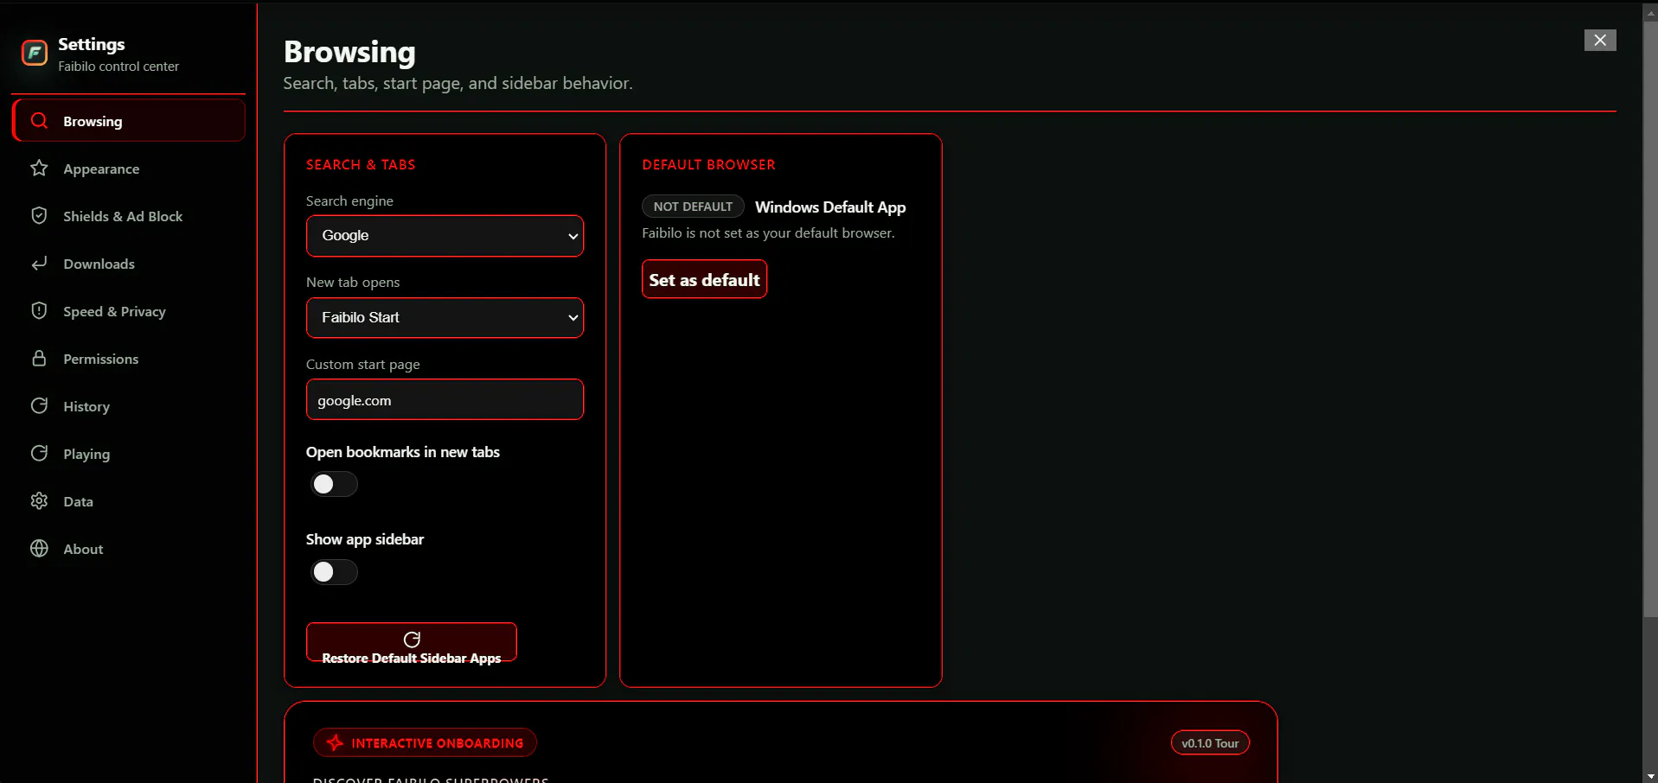Click the Faibilo logo icon in Settings header

[35, 54]
